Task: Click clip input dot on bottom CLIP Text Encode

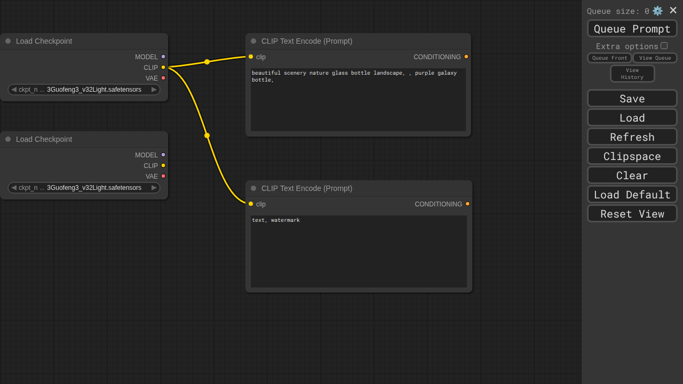Action: [251, 204]
